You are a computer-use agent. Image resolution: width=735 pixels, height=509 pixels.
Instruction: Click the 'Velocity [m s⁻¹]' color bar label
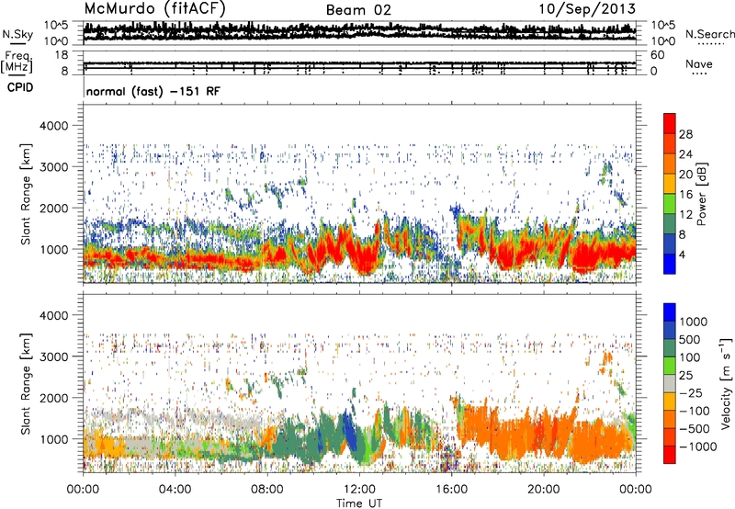point(726,383)
